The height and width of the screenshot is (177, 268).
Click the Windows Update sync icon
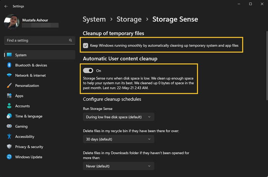point(9,157)
